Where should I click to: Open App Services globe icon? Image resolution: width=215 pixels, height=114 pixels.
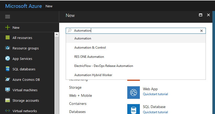(x=8, y=58)
